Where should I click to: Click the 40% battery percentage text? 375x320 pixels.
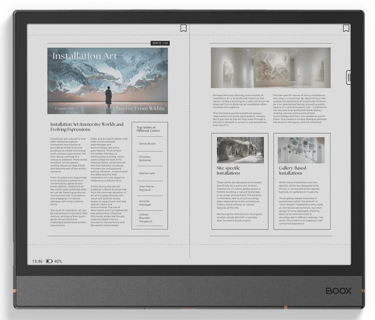point(58,261)
